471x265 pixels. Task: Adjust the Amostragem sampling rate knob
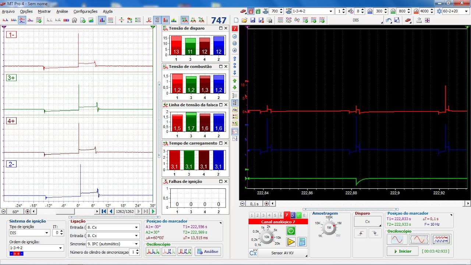pos(329,229)
